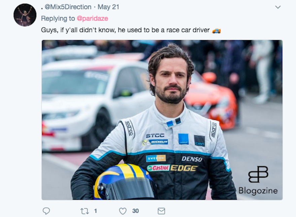Click the Castrol EDGE logo on the suit
This screenshot has height=217, width=296.
(x=172, y=168)
